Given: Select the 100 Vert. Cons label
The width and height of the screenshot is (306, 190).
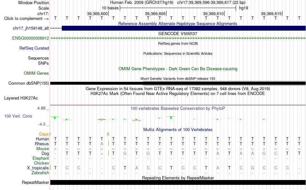Looking at the screenshot, I should pyautogui.click(x=18, y=116).
